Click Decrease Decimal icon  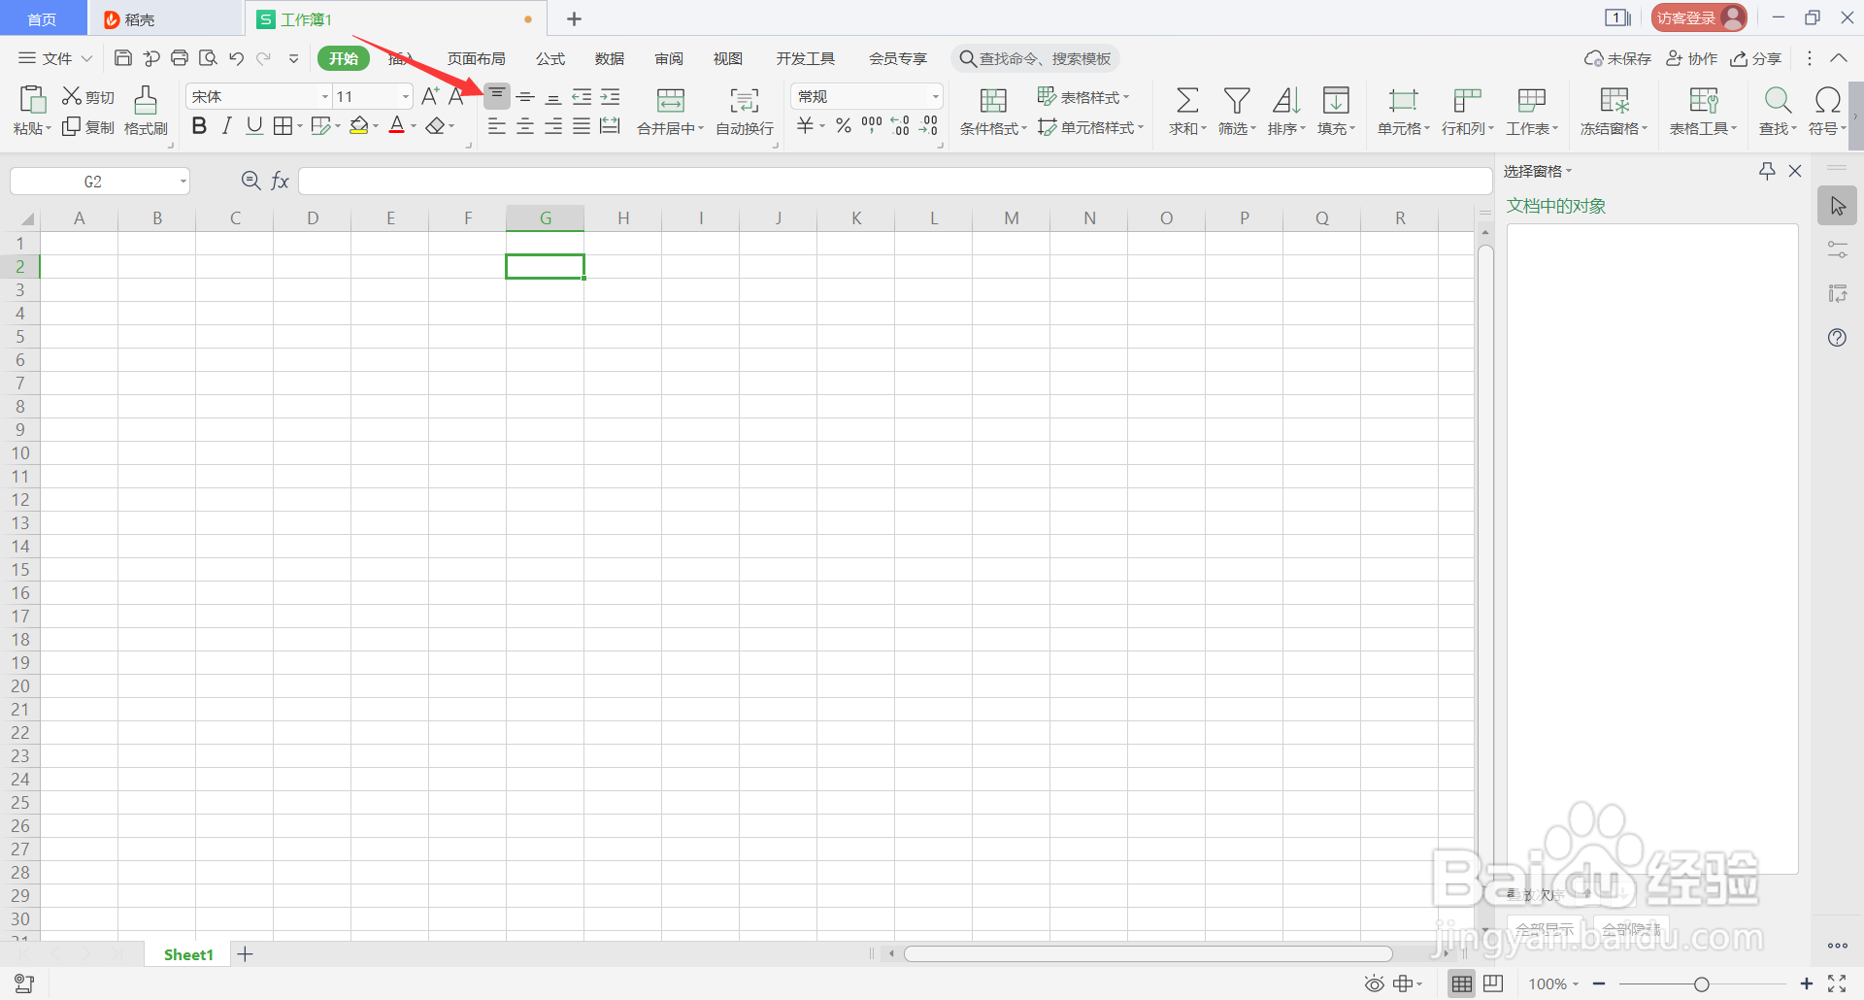coord(929,125)
